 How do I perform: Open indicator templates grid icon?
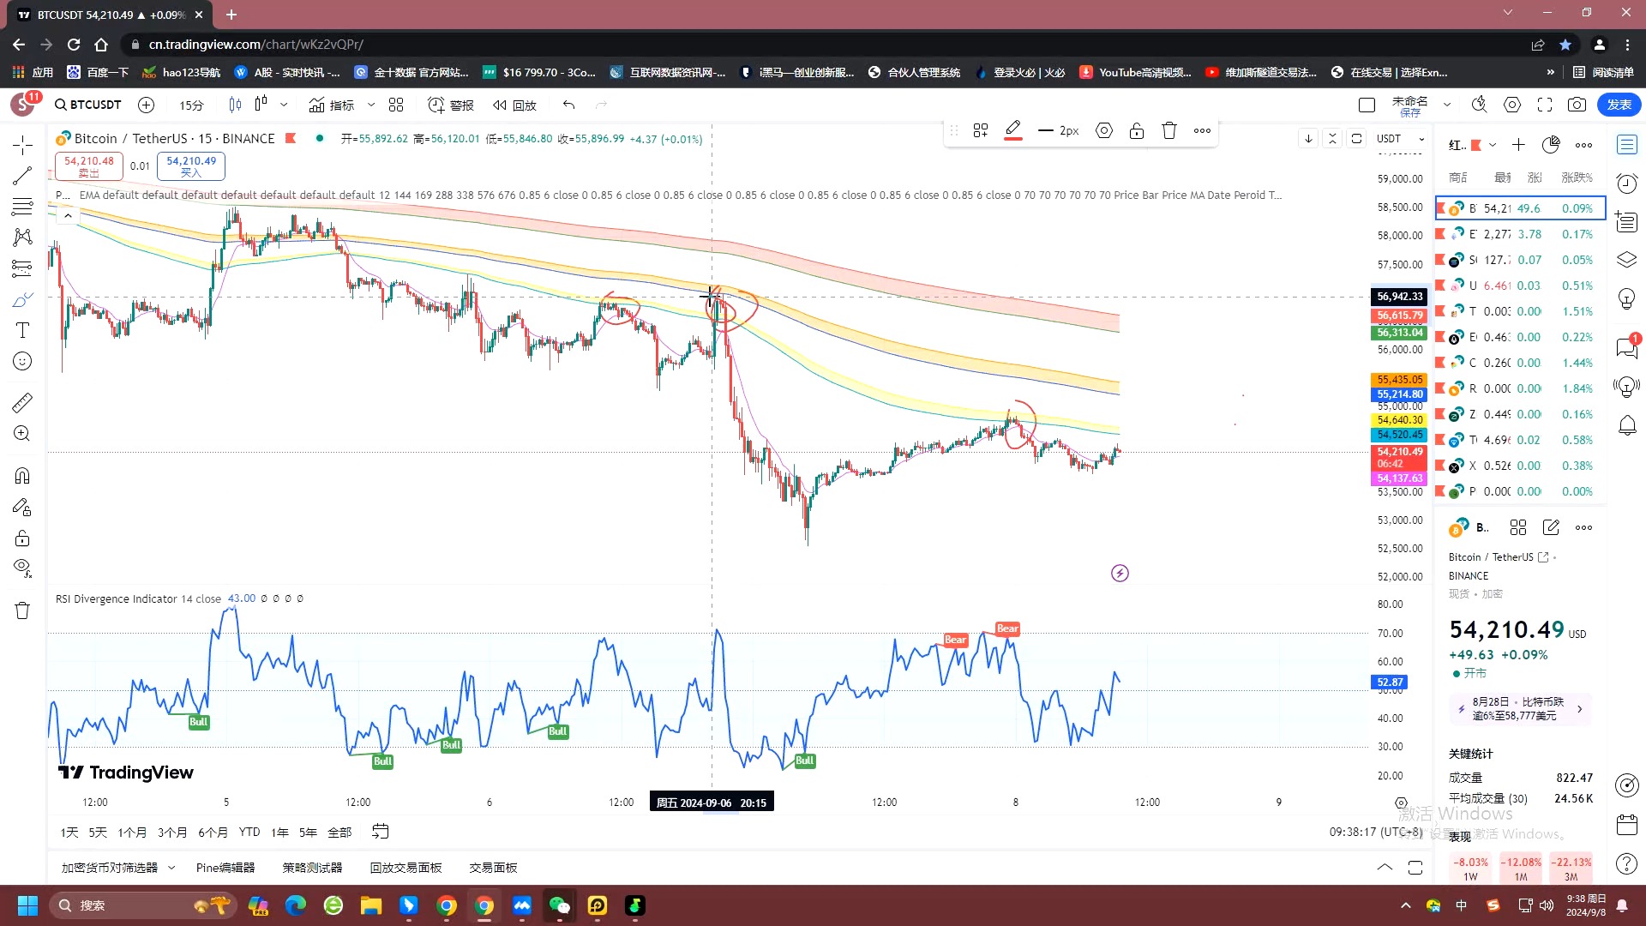coord(396,105)
